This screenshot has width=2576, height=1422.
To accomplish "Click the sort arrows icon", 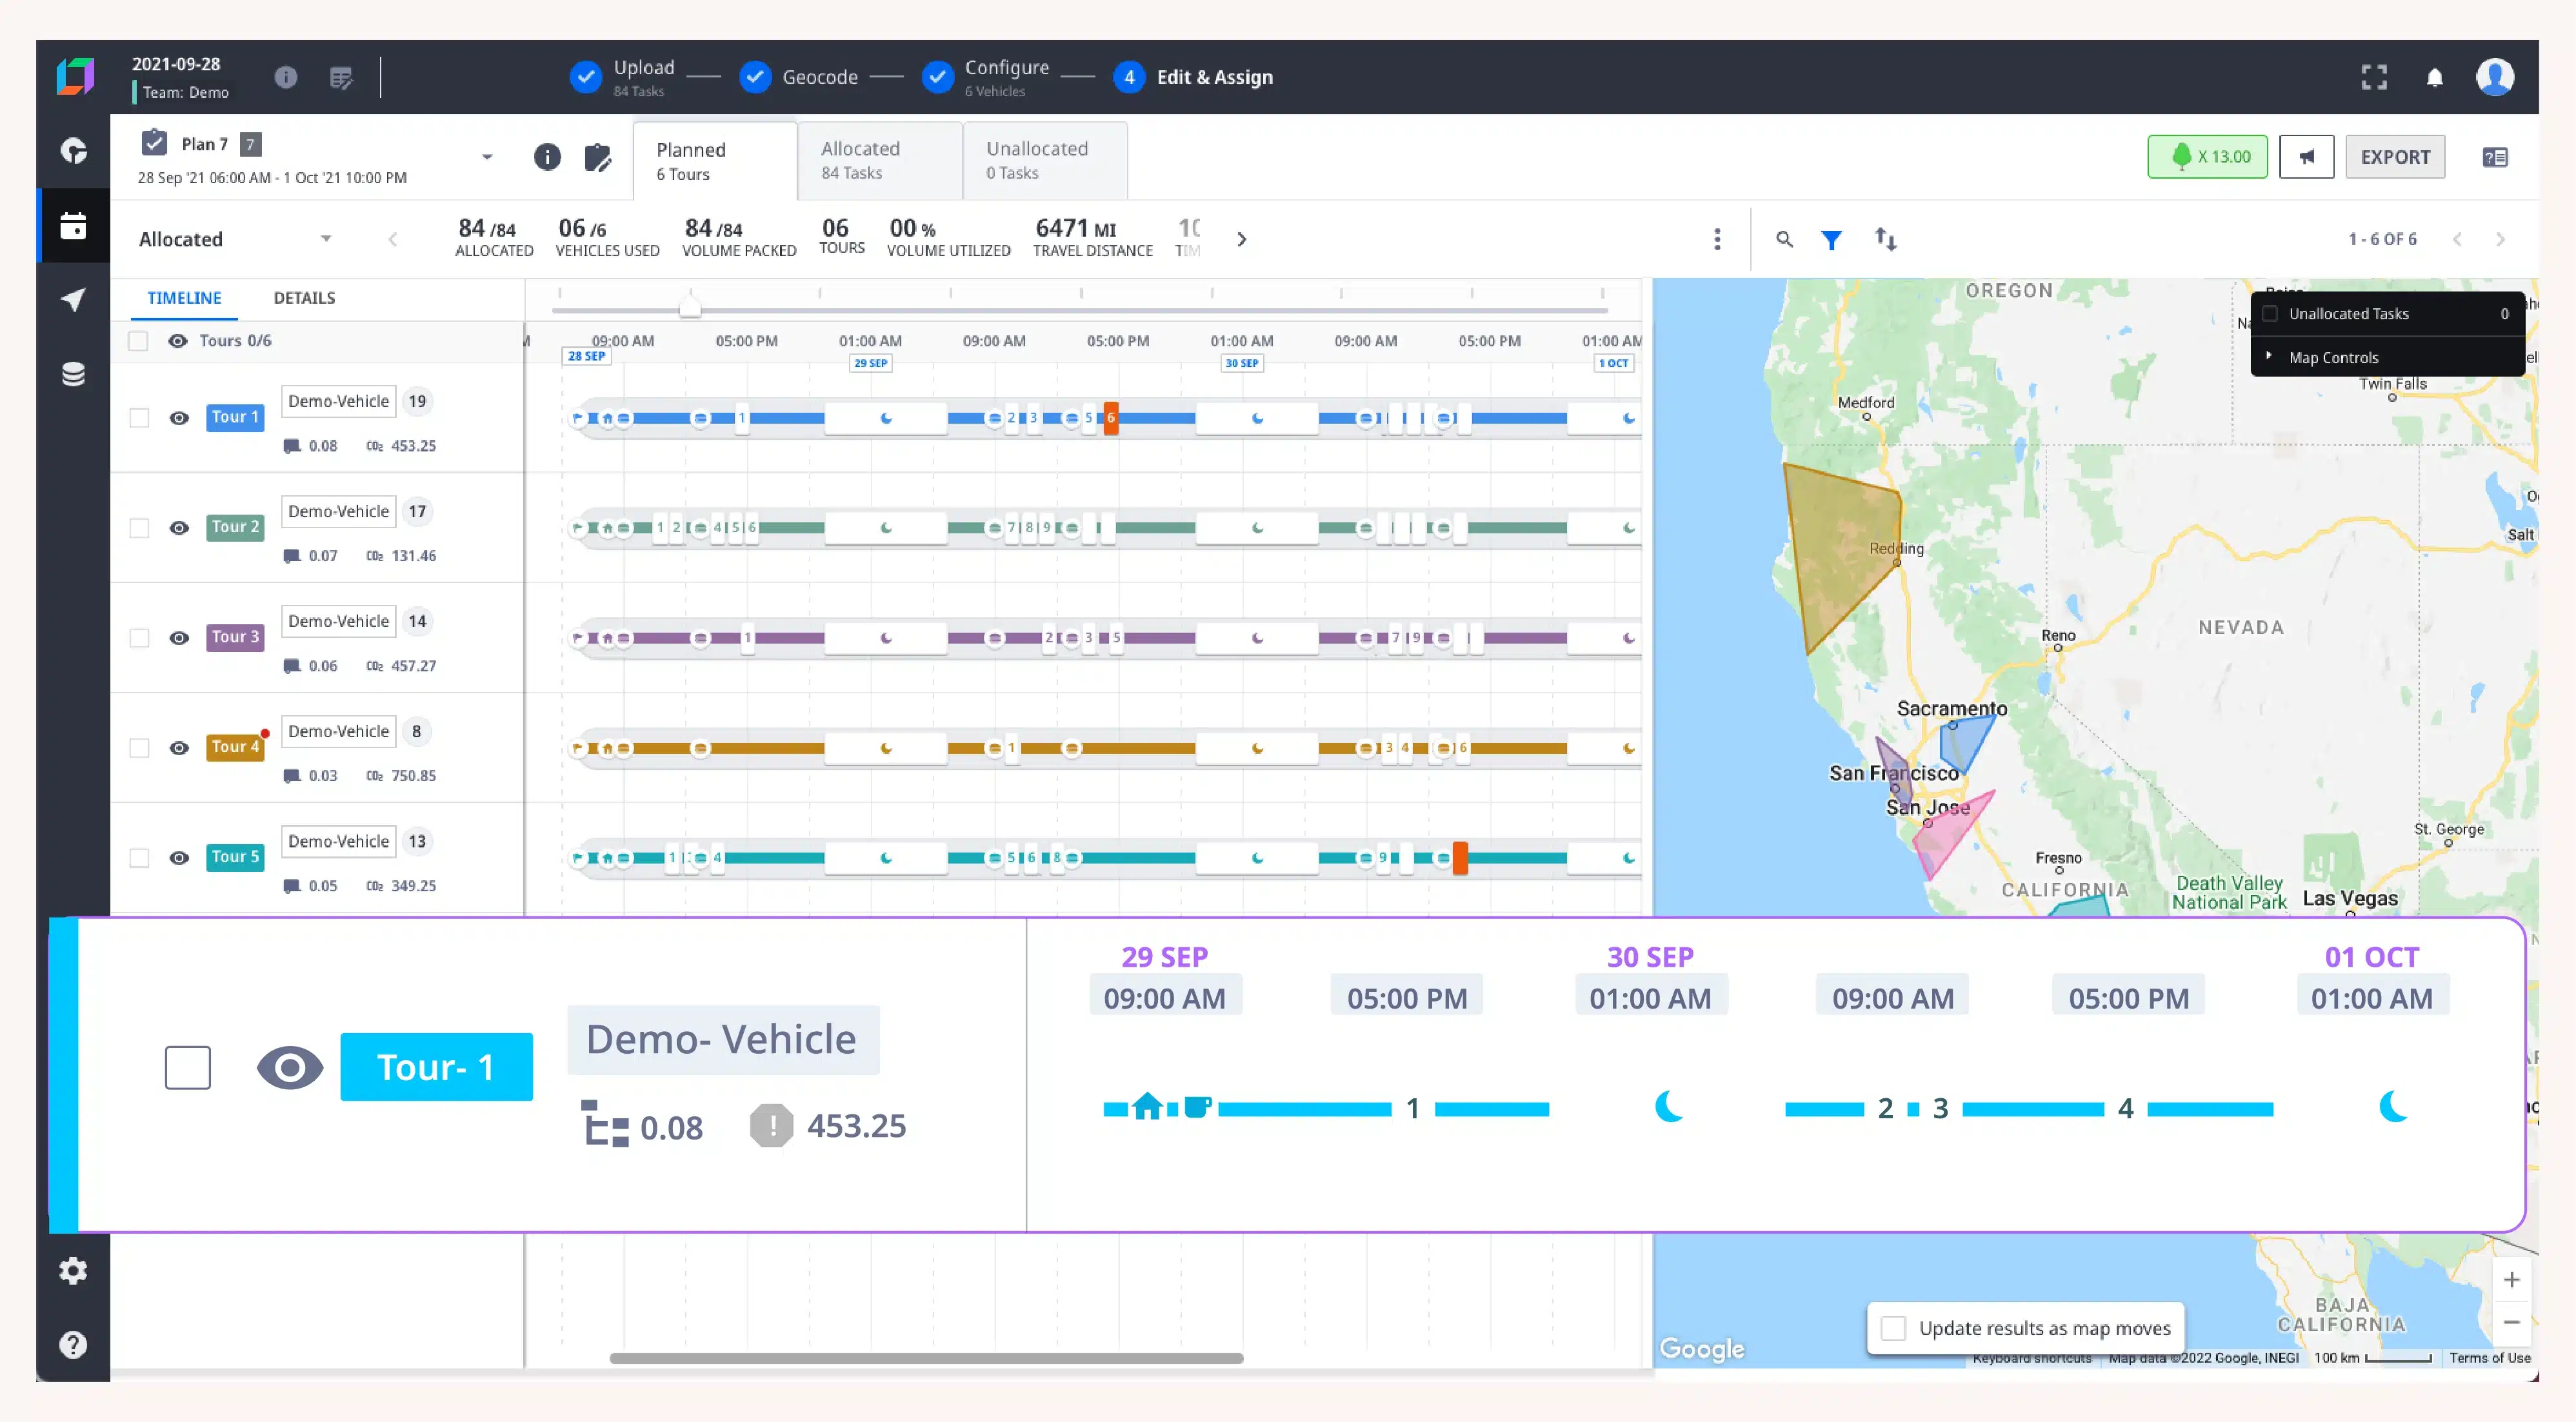I will pos(1885,240).
